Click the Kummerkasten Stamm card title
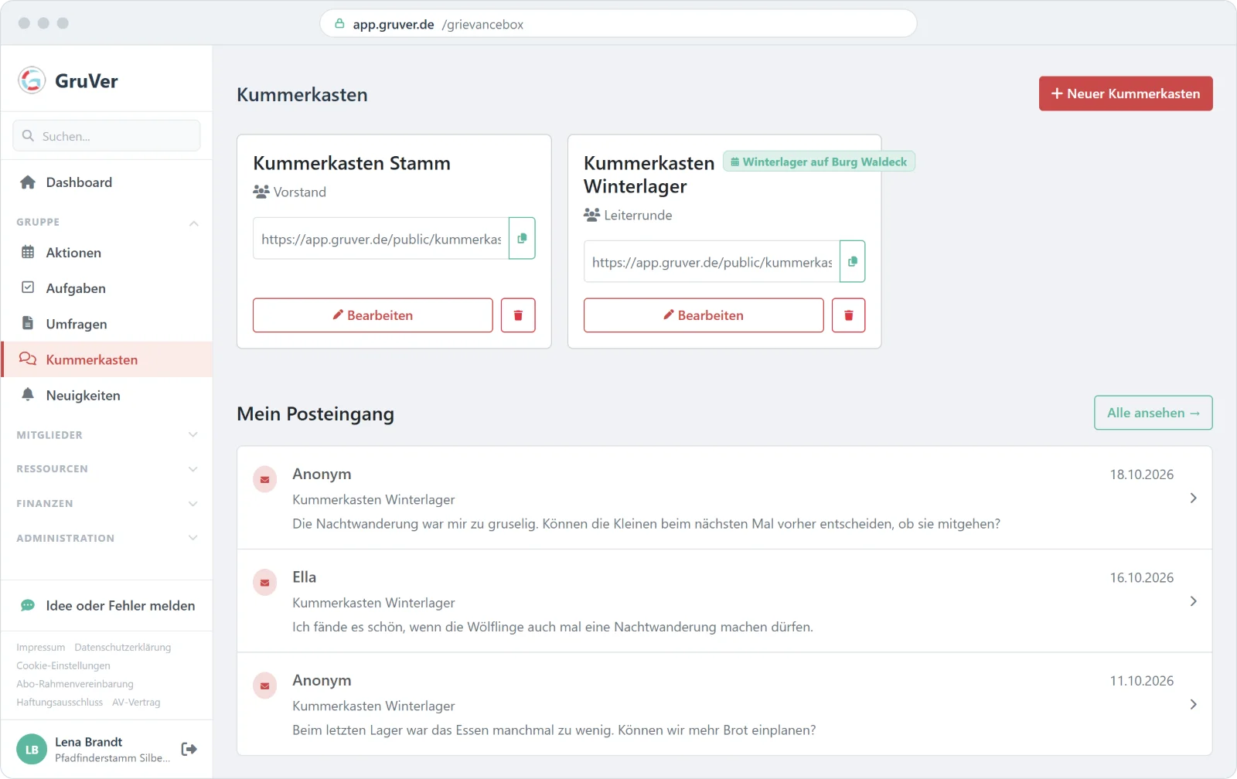1237x779 pixels. click(x=352, y=163)
